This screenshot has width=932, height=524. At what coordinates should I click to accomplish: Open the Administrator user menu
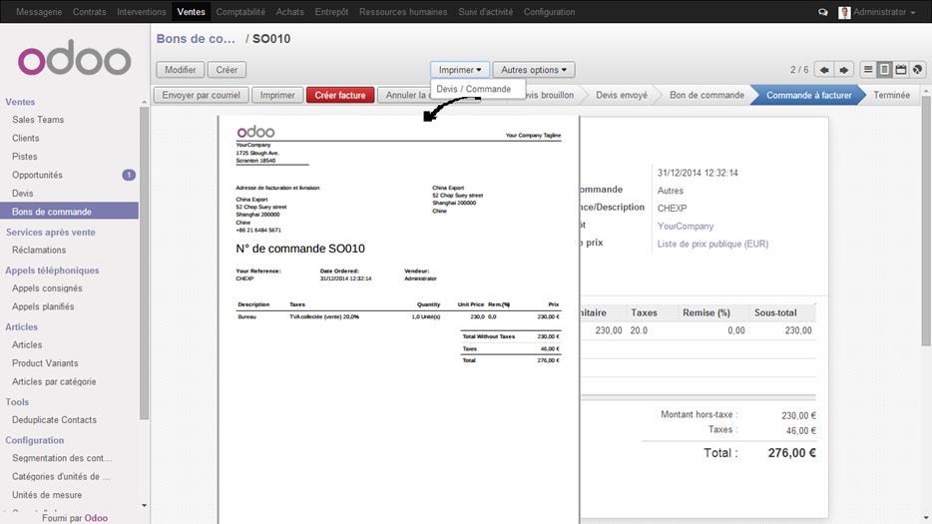click(883, 12)
